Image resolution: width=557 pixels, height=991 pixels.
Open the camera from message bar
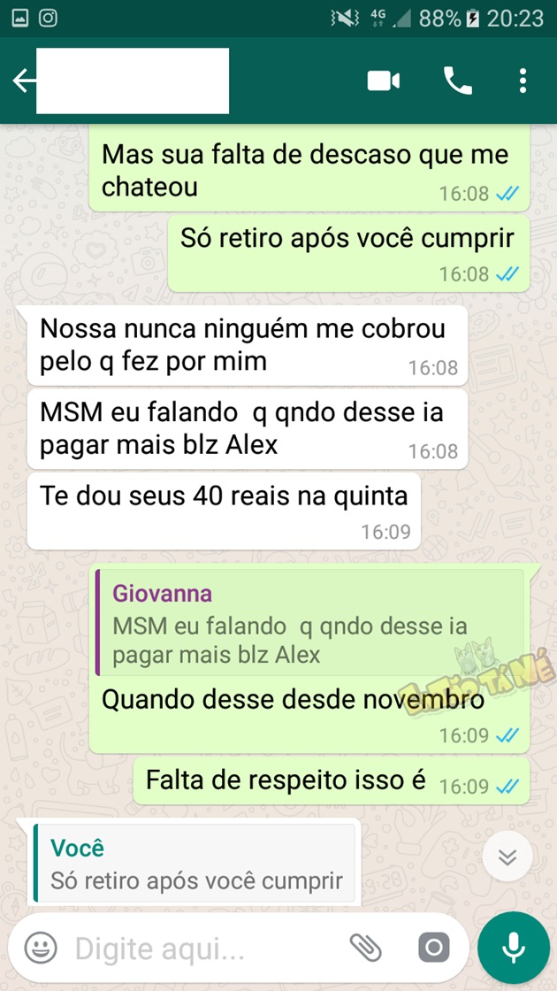[434, 948]
